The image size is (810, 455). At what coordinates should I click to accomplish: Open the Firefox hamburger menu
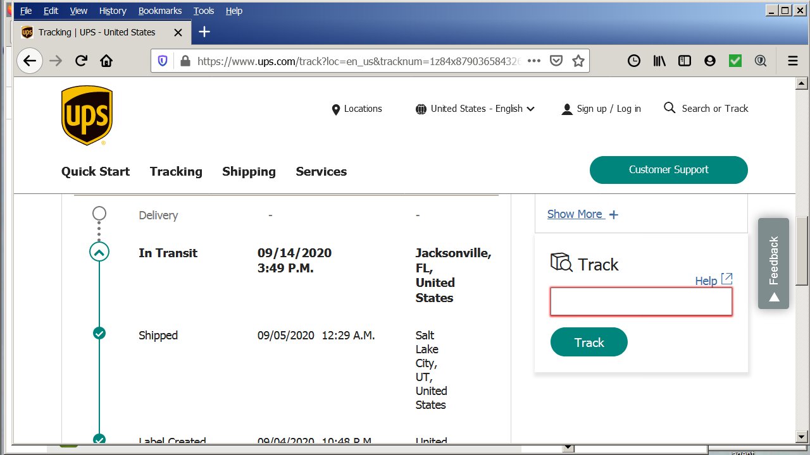(792, 61)
